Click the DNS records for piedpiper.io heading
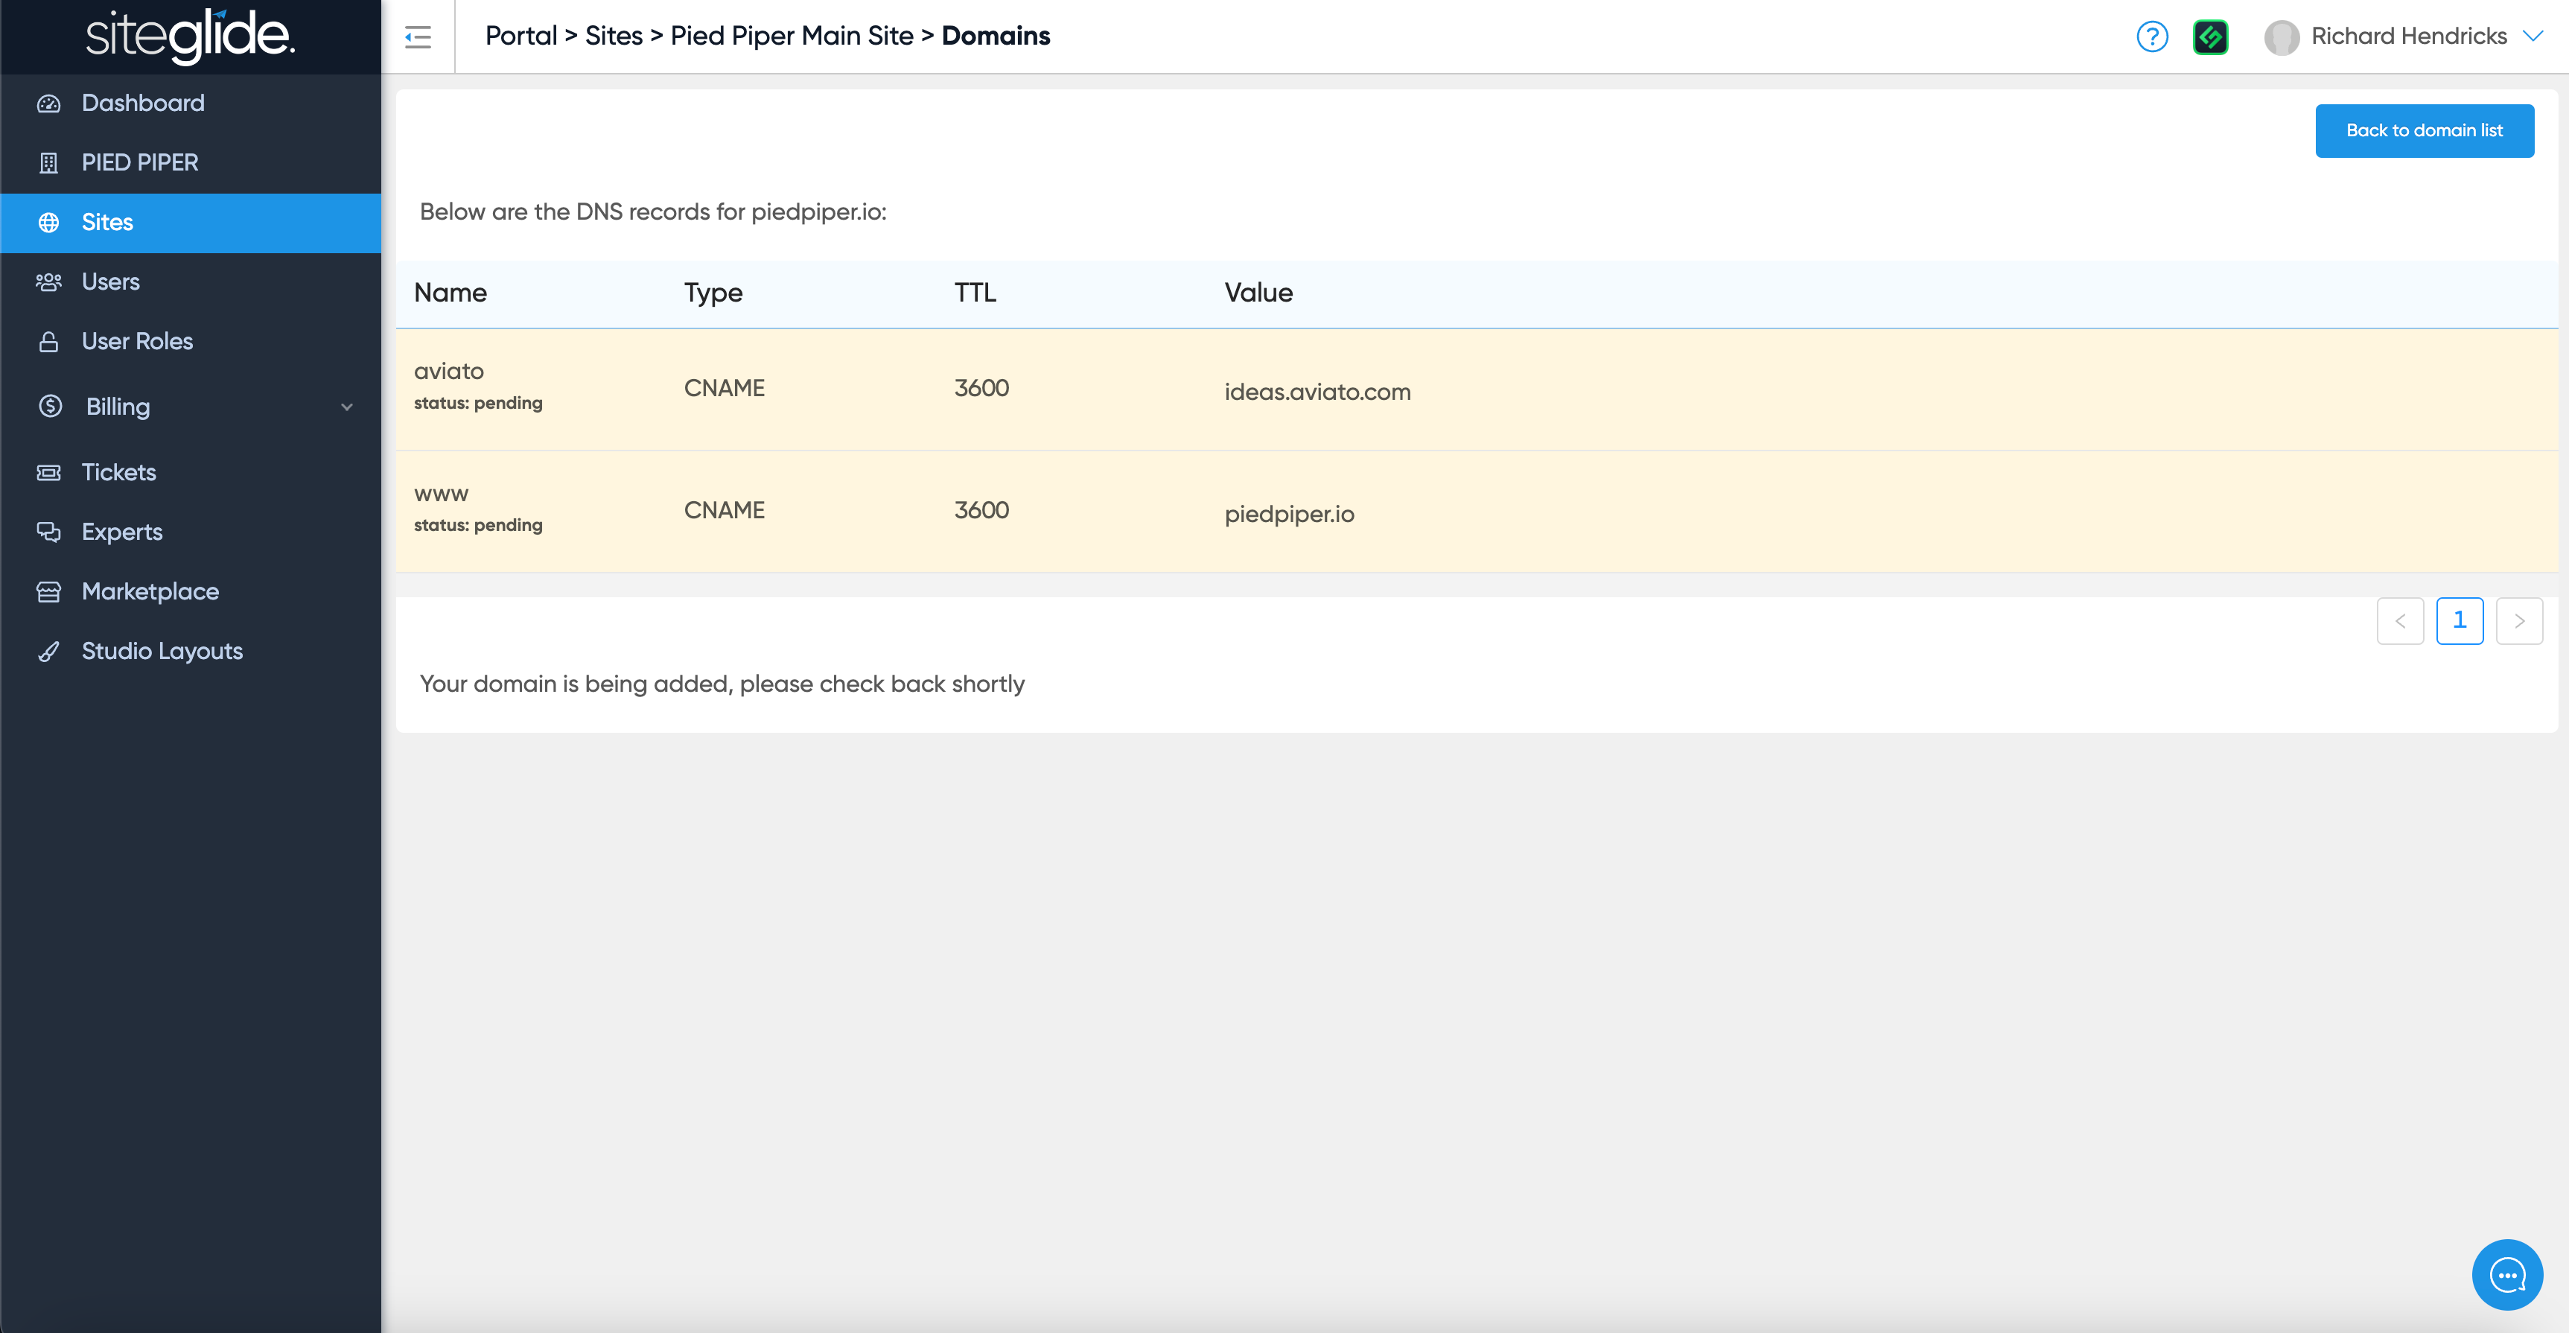Image resolution: width=2569 pixels, height=1333 pixels. click(x=653, y=212)
